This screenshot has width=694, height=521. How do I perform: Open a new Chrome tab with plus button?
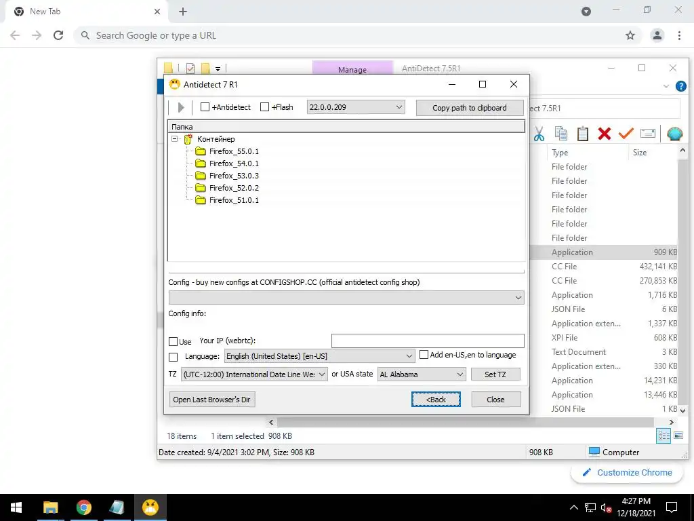click(x=183, y=12)
